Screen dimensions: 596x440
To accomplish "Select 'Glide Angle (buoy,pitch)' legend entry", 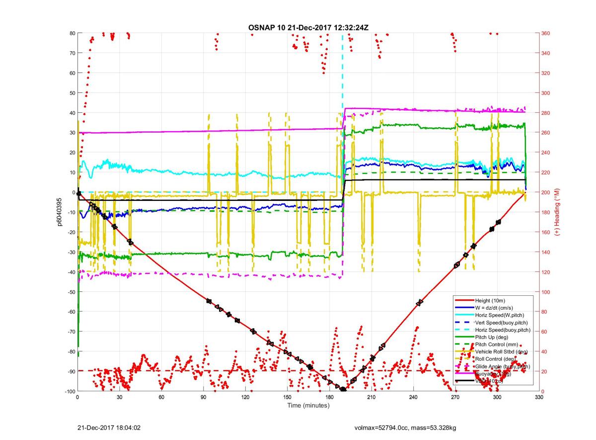I will point(503,366).
